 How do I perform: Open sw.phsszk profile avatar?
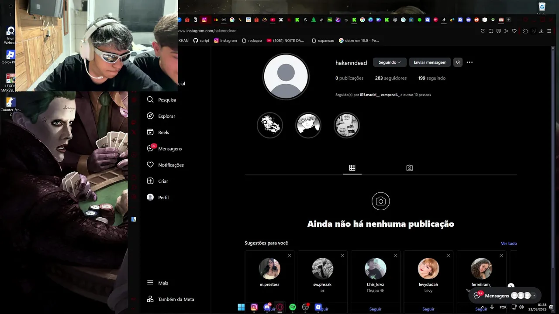[322, 269]
